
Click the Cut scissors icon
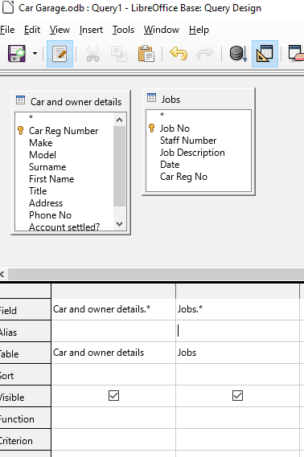(x=92, y=54)
